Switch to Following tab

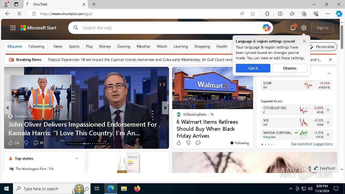36,46
